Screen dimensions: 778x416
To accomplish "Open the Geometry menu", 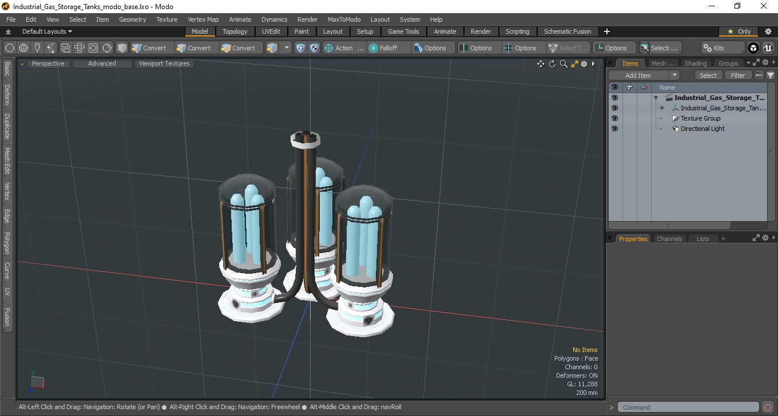I will (x=133, y=19).
